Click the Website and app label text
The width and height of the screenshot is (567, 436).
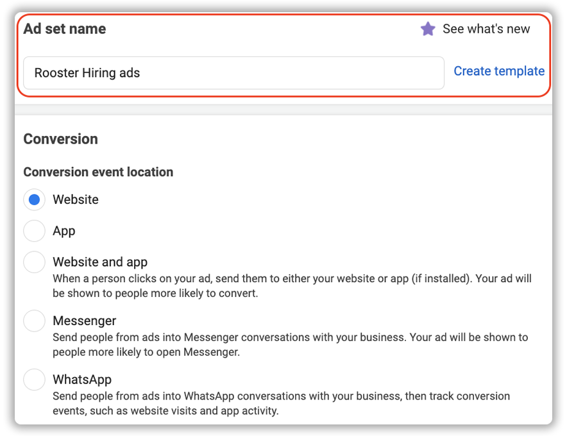(100, 262)
